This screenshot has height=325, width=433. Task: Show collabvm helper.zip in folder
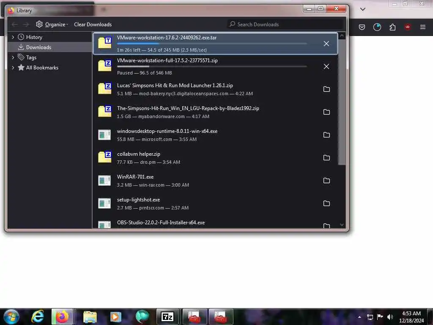coord(326,158)
